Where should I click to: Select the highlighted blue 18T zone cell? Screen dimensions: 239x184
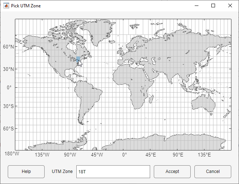(x=78, y=59)
